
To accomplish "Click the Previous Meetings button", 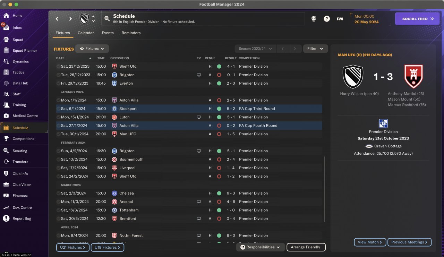I will click(x=410, y=242).
